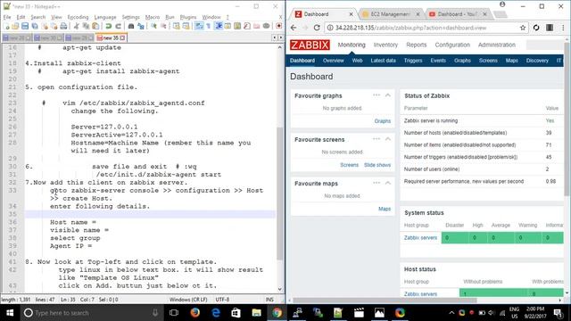Click green Undo arrow in Notepad++
This screenshot has height=321, width=571.
[108, 26]
